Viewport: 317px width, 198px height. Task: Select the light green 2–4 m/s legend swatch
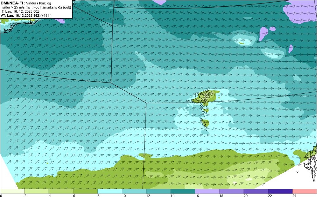pyautogui.click(x=36, y=191)
